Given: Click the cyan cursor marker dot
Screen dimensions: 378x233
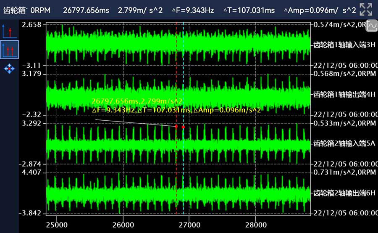Looking at the screenshot, I should click(184, 127).
